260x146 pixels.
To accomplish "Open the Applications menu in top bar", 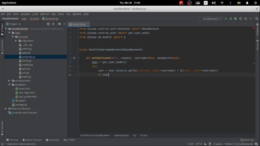I will [9, 3].
